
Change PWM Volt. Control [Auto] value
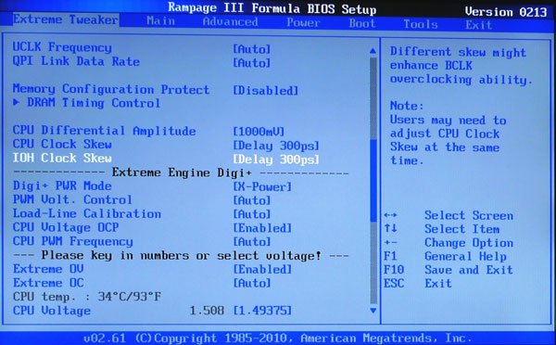pos(251,200)
